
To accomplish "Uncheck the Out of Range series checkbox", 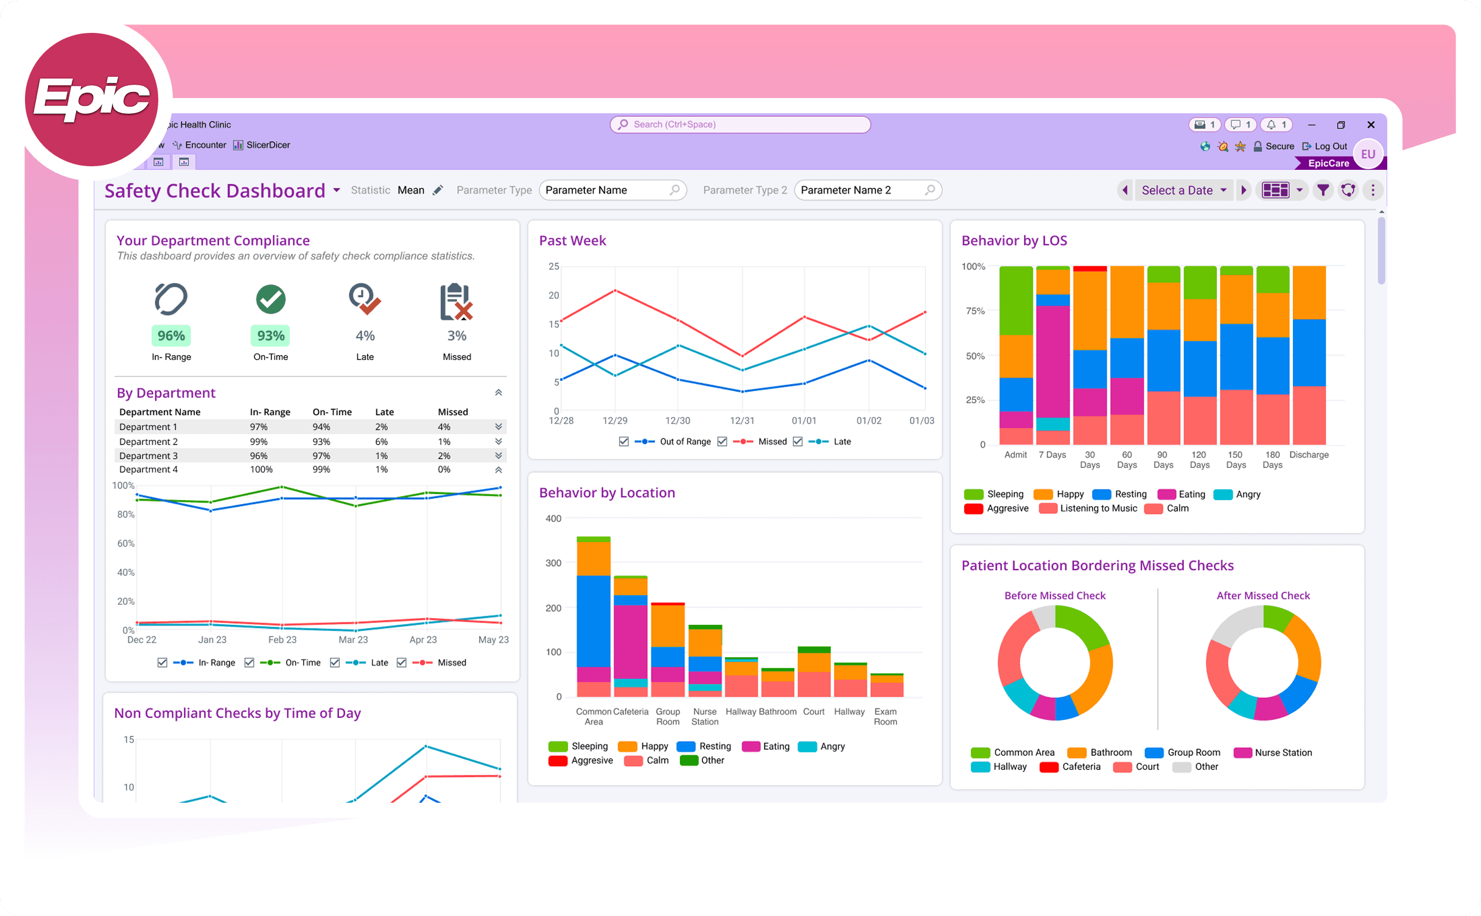I will coord(623,442).
